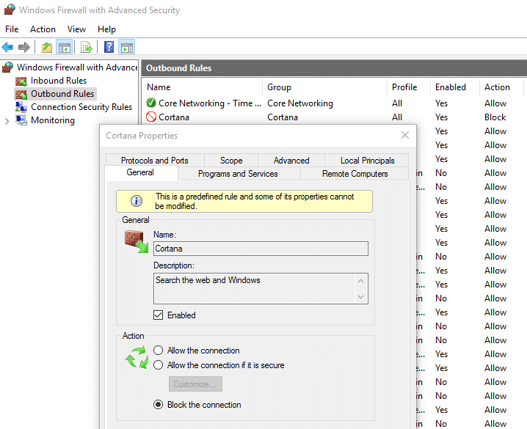Click the red block icon for Cortana rule
This screenshot has height=429, width=527.
(151, 117)
